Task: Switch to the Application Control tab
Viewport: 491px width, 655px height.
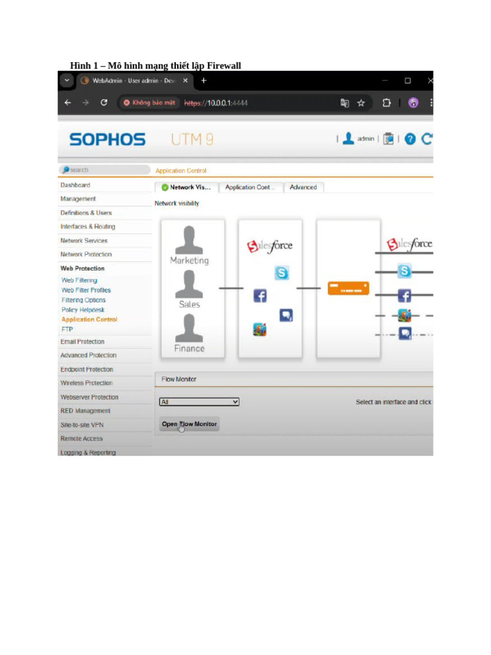Action: (x=251, y=187)
